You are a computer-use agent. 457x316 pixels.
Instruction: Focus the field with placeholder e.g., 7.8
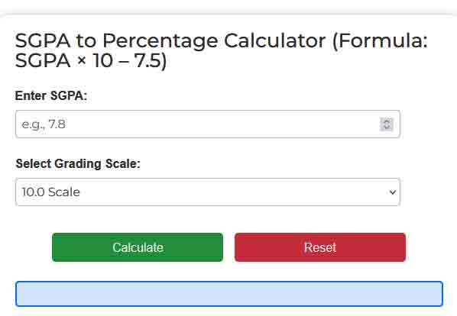(x=208, y=124)
